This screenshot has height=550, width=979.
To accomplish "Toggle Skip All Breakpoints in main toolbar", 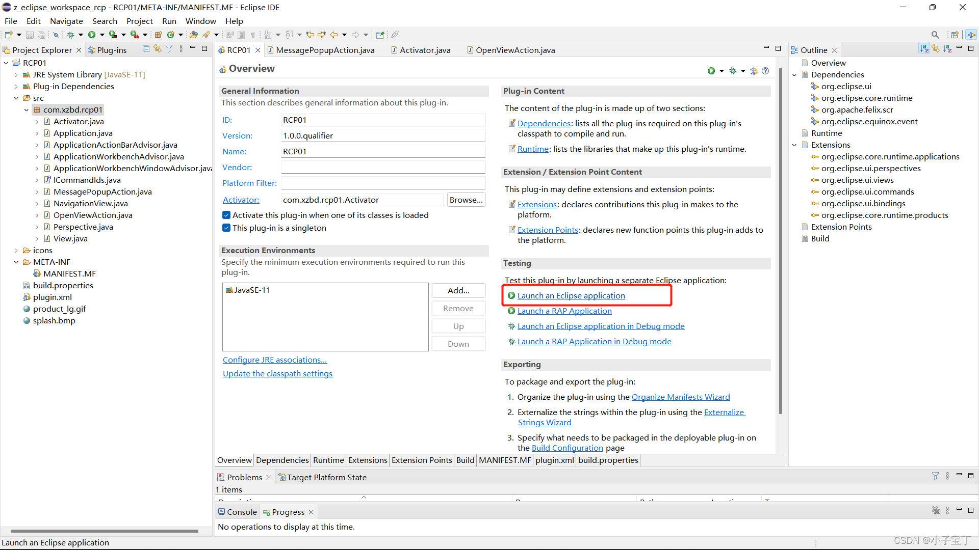I will (x=56, y=35).
